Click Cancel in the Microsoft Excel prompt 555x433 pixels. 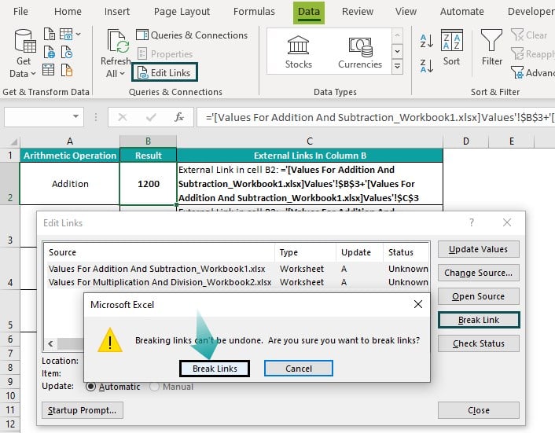299,369
